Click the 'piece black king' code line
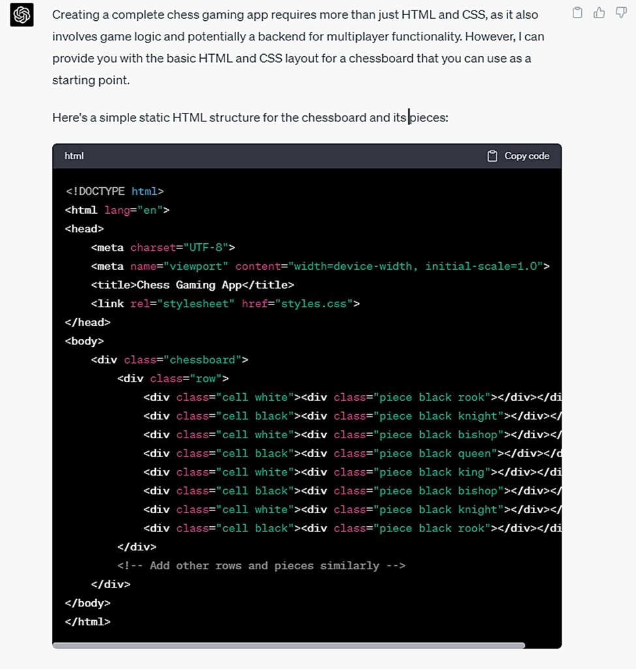The image size is (636, 669). [353, 472]
